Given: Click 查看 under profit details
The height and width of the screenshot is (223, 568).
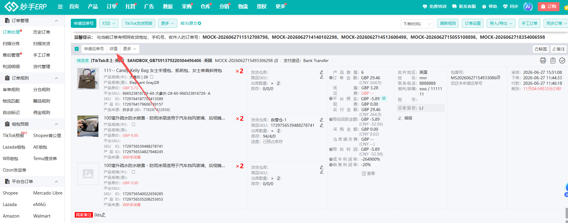Looking at the screenshot, I should pos(368,173).
